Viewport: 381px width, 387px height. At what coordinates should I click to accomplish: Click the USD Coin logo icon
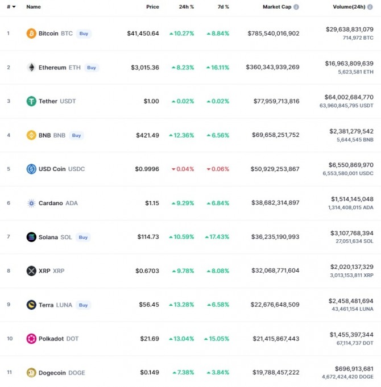tap(31, 169)
